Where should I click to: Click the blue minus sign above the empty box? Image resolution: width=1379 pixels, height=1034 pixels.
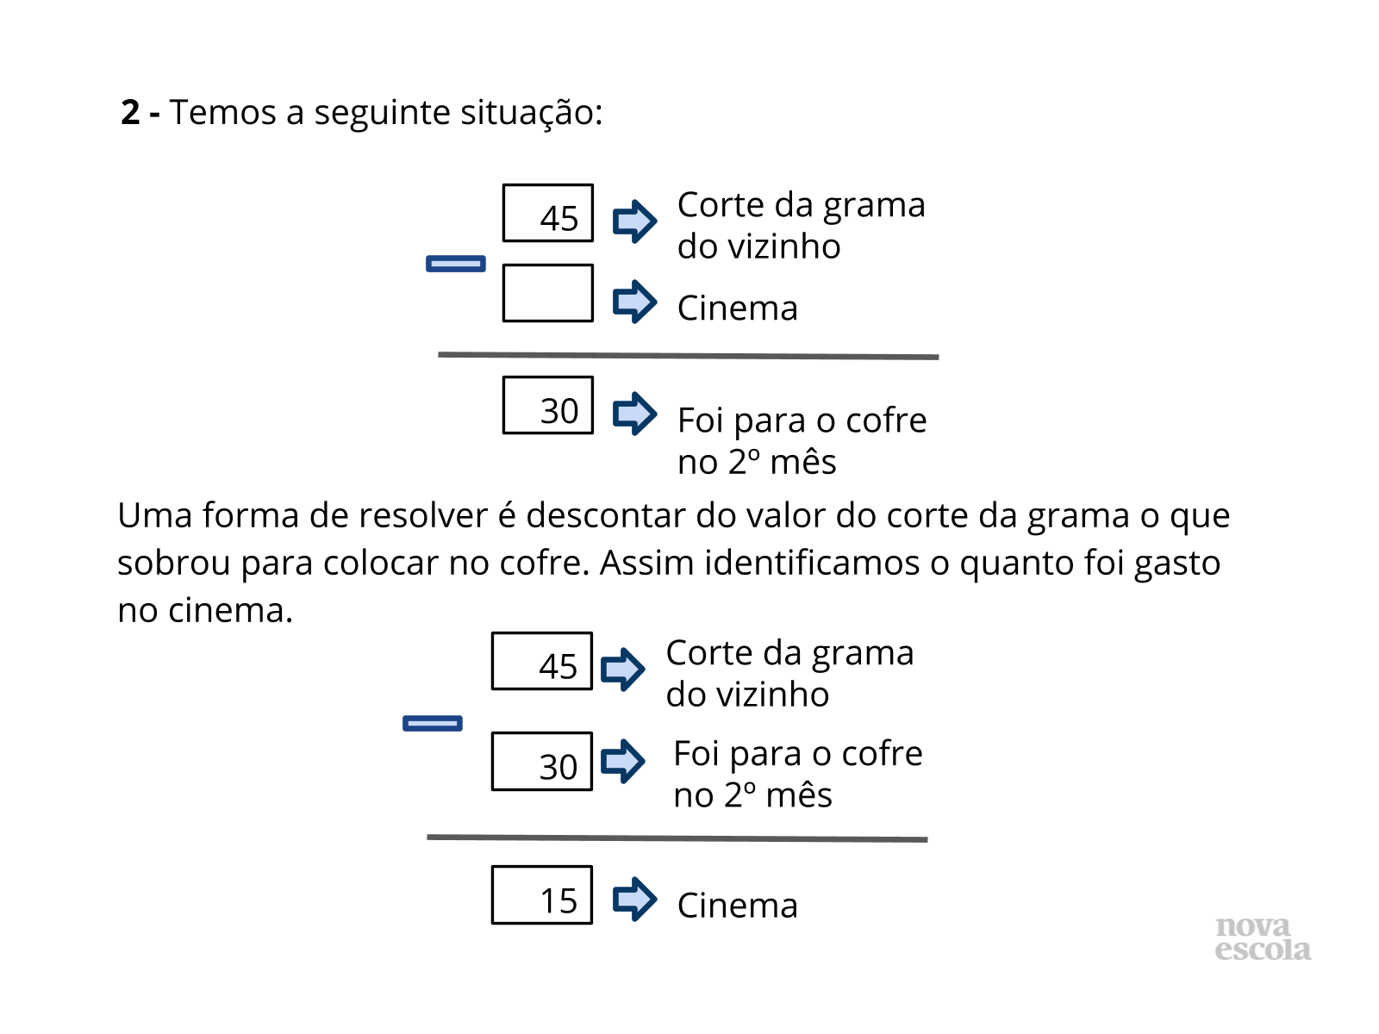click(x=456, y=264)
